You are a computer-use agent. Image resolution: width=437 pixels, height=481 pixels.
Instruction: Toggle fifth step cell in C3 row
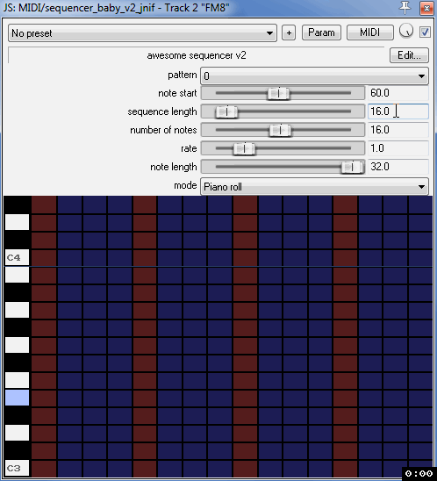pyautogui.click(x=145, y=469)
